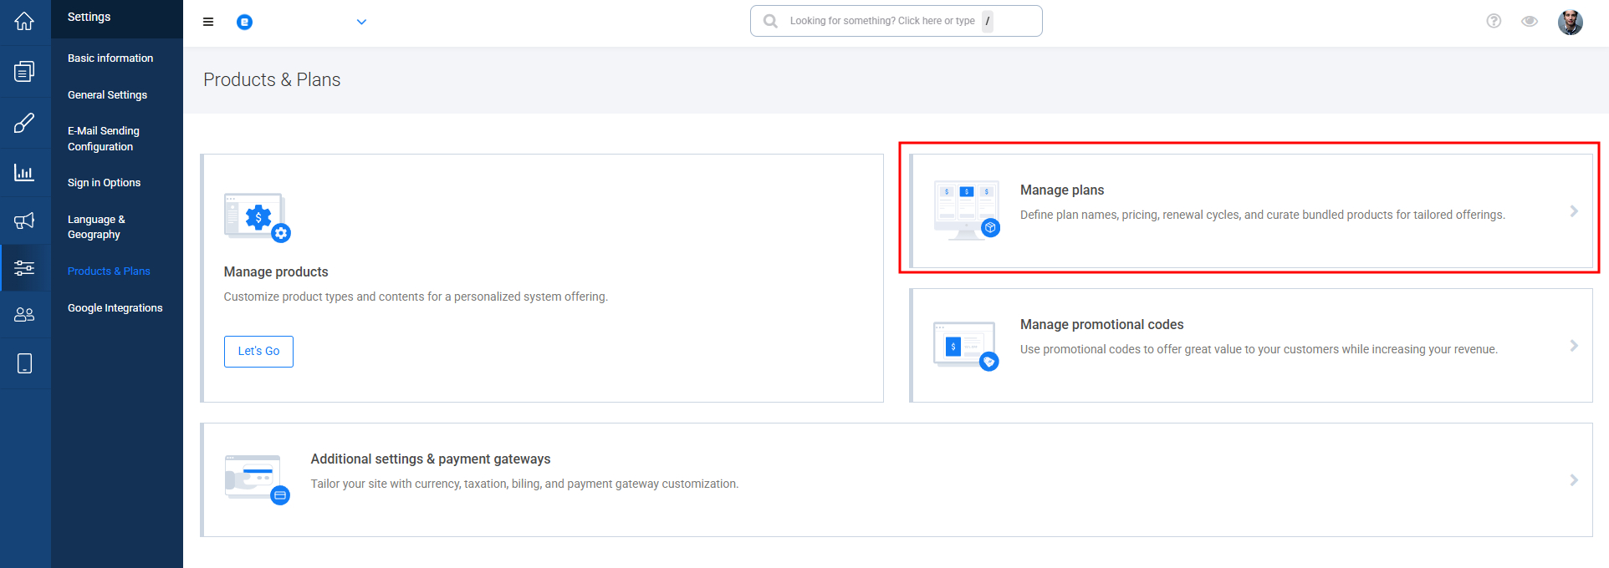Screen dimensions: 1609x568
Task: Open the bar chart analytics icon
Action: (x=24, y=172)
